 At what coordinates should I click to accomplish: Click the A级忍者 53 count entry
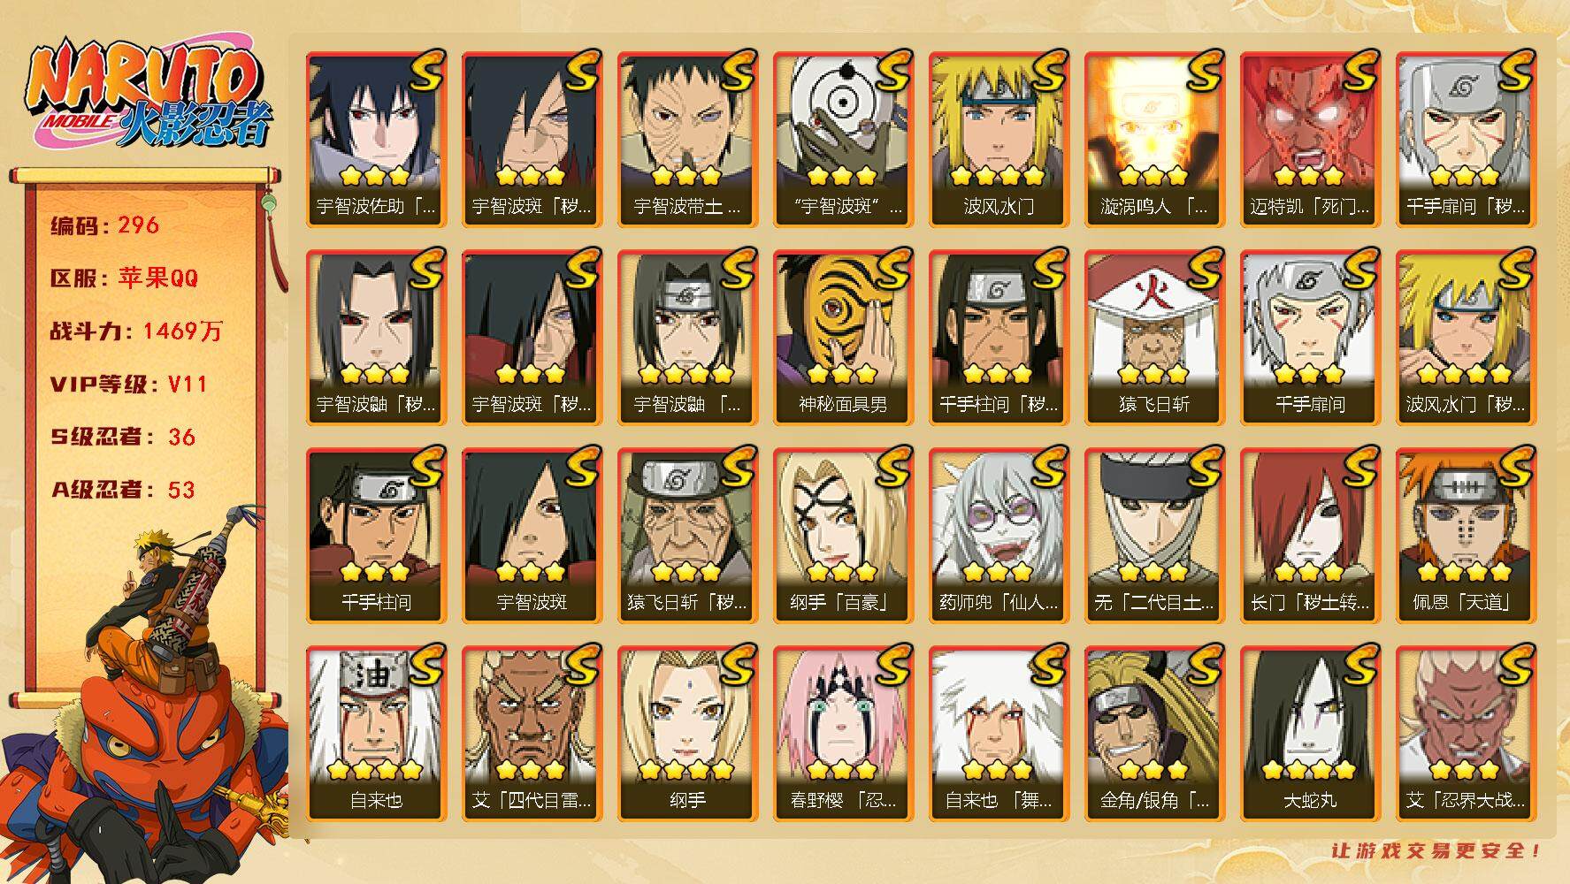click(123, 490)
